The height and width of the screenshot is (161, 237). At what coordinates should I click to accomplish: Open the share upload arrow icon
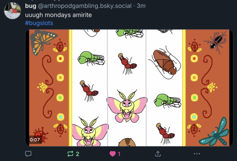158,154
